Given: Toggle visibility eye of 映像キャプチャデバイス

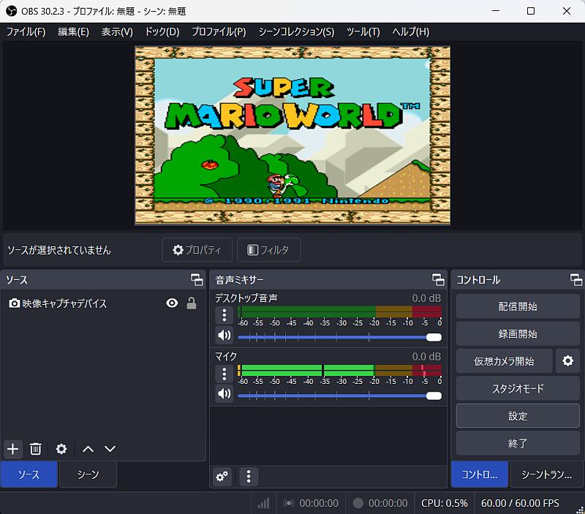Looking at the screenshot, I should [172, 303].
